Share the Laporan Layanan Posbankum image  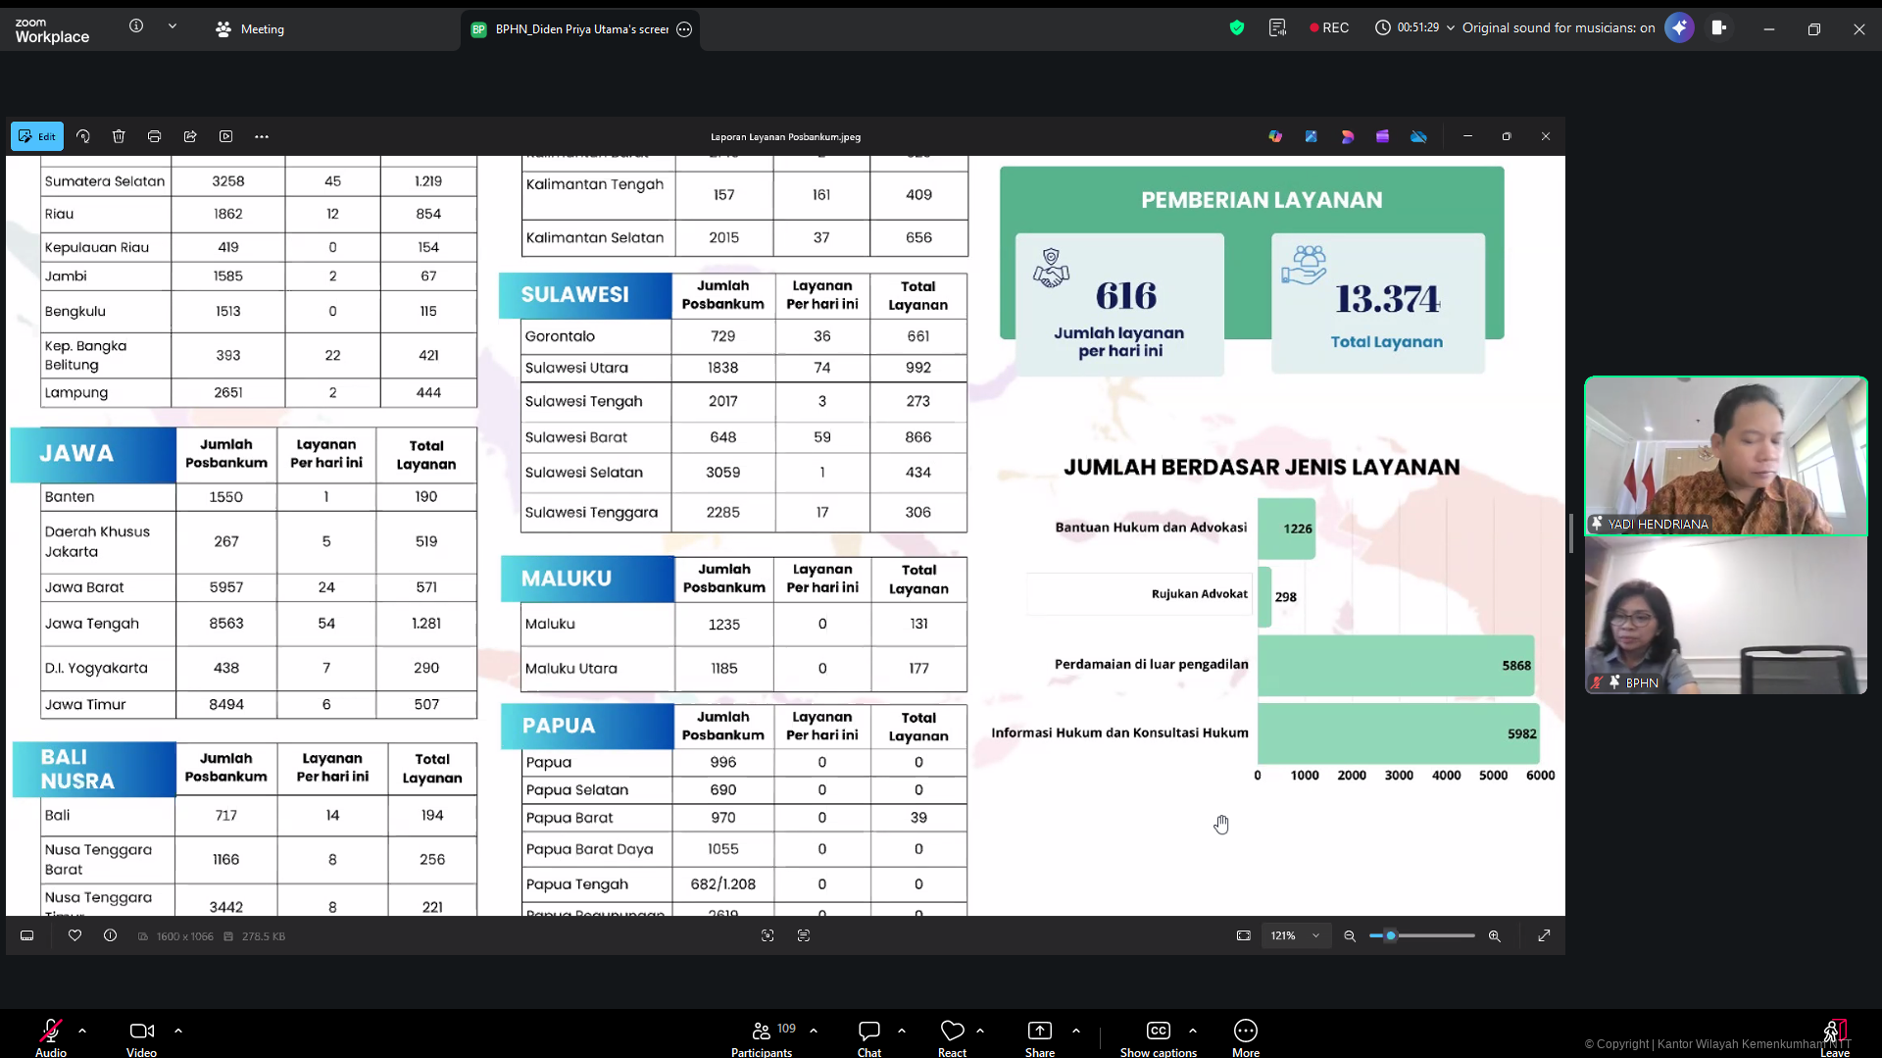(x=190, y=136)
